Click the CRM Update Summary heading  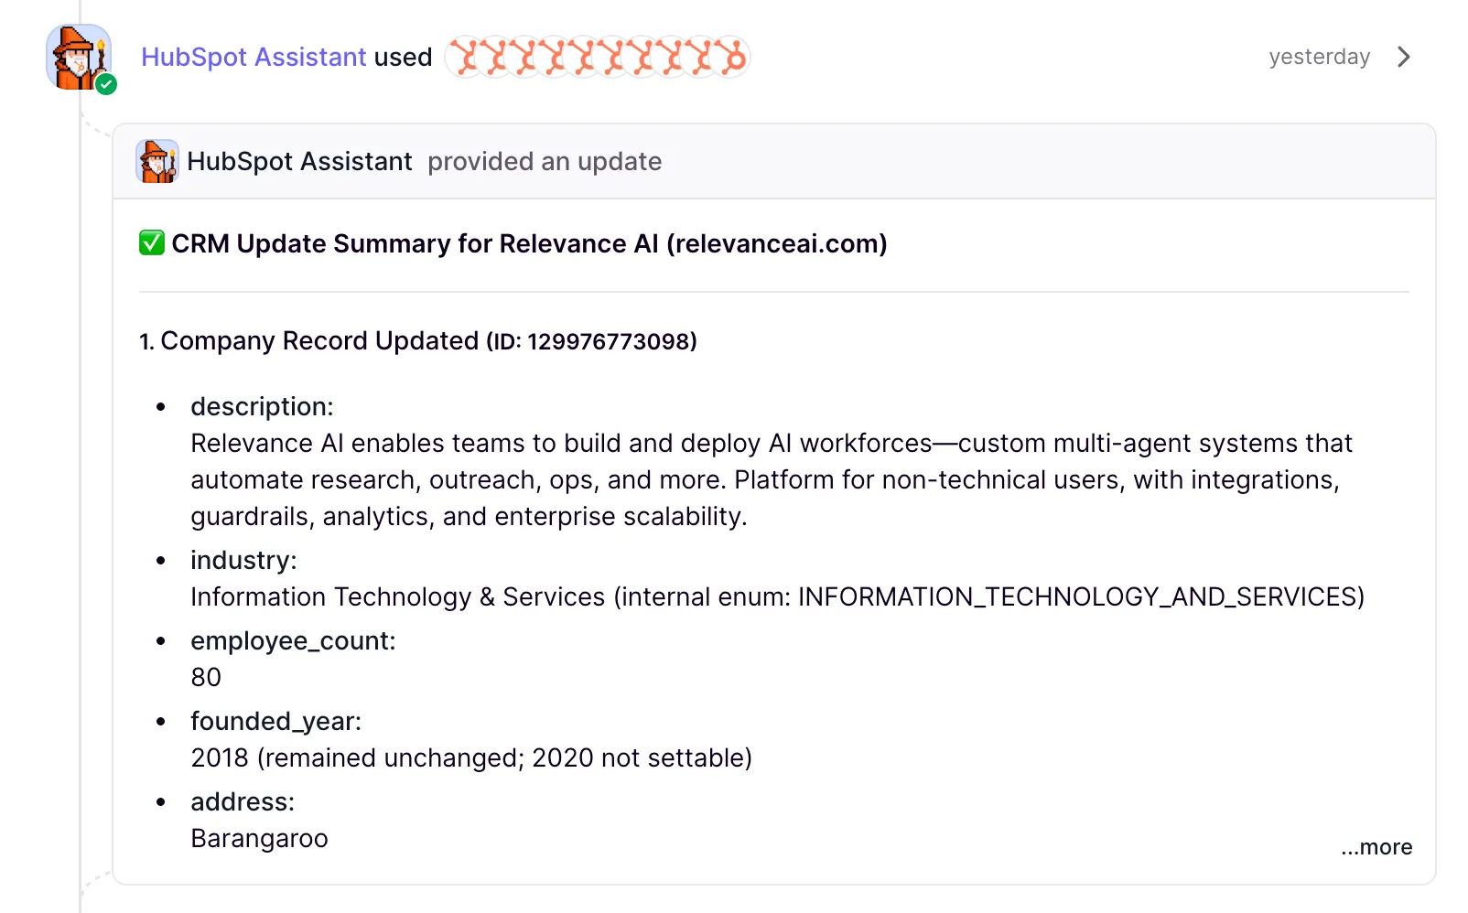click(x=529, y=244)
